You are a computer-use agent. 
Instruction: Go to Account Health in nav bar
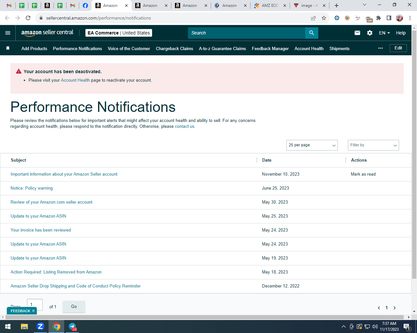pyautogui.click(x=309, y=48)
